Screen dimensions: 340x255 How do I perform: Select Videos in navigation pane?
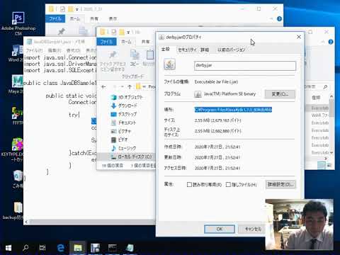pos(119,140)
